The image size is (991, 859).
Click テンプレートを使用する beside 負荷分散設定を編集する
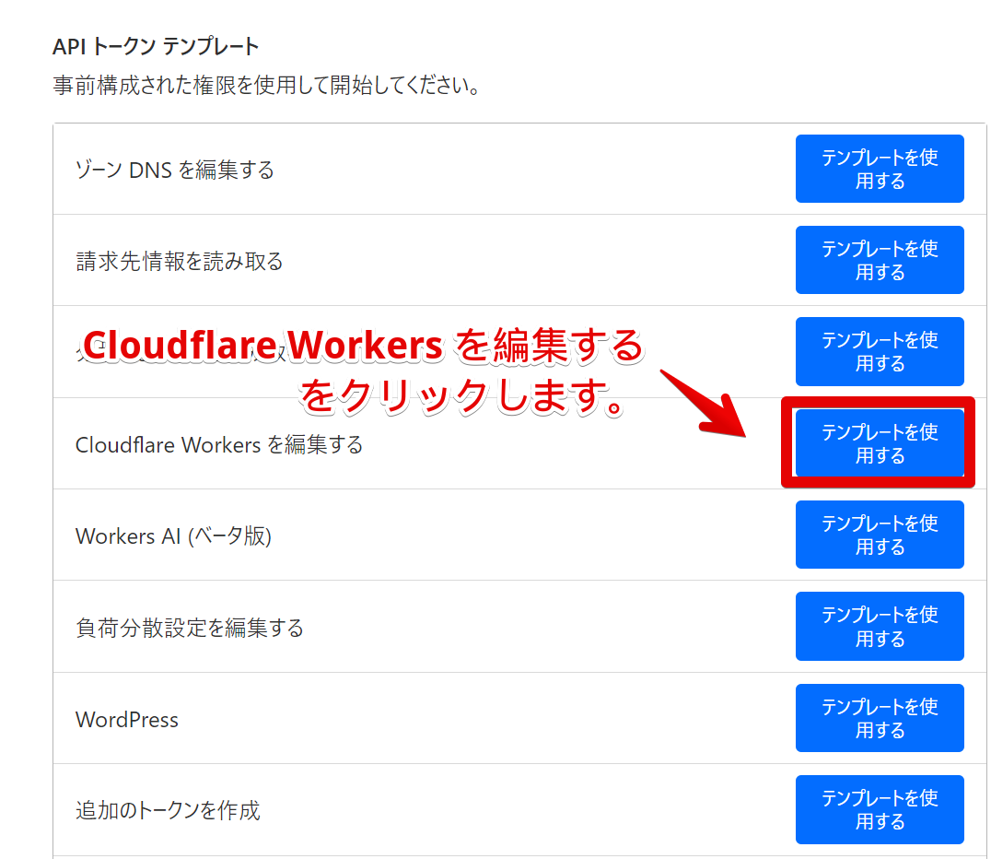pyautogui.click(x=879, y=626)
